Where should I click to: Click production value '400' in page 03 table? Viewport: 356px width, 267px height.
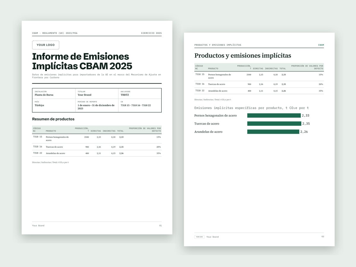tap(249, 91)
